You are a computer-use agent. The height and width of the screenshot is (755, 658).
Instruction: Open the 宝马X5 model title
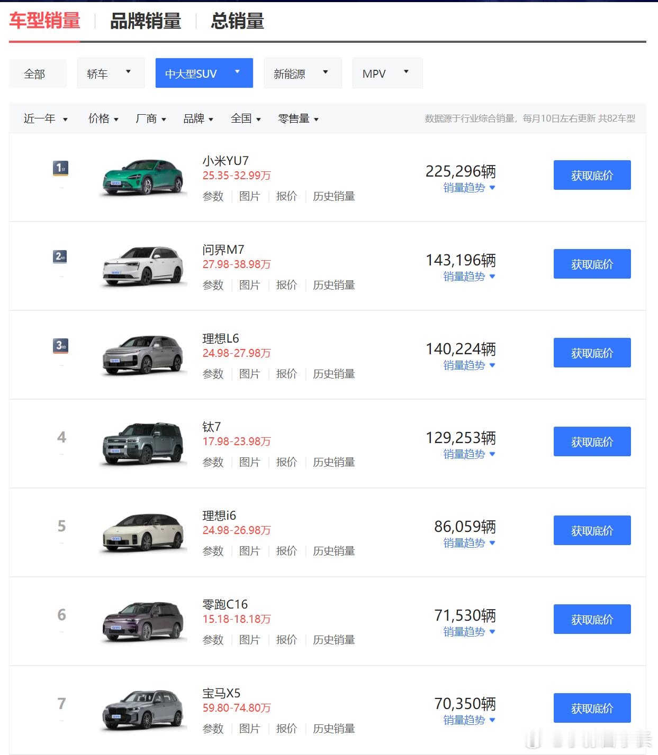[x=221, y=693]
